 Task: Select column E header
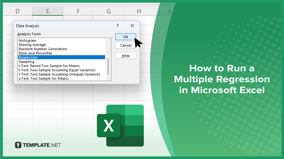(47, 11)
